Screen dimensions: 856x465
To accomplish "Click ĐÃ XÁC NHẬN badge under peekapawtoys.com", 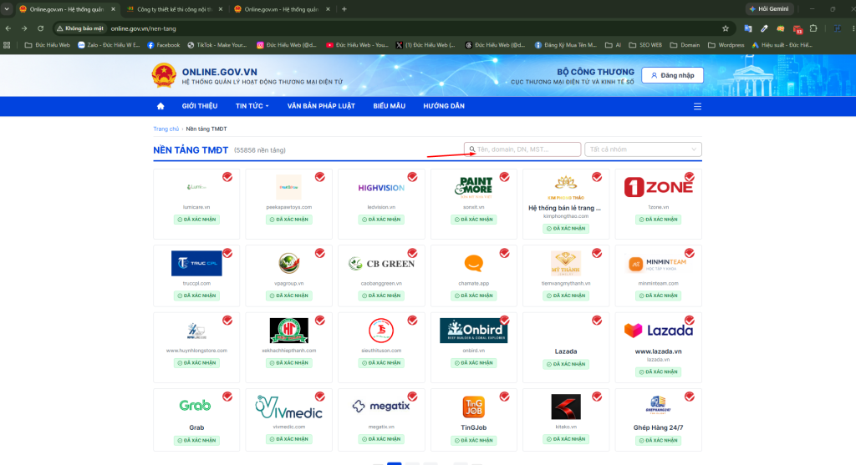I will 288,220.
